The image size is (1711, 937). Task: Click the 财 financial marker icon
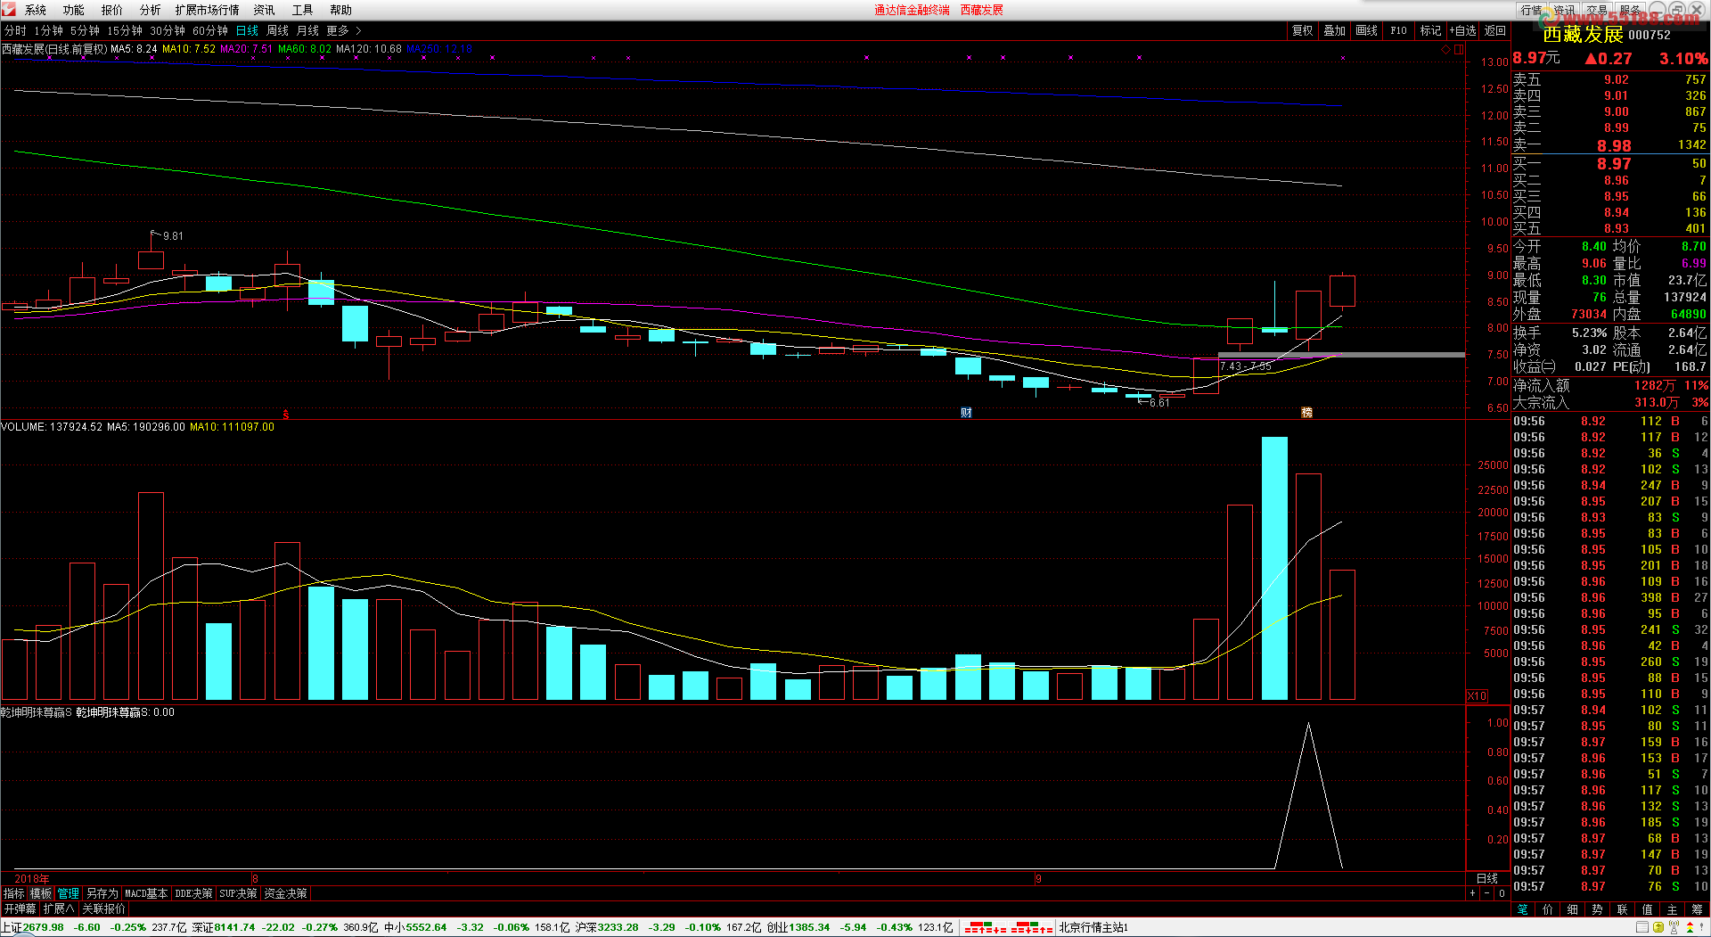coord(966,412)
